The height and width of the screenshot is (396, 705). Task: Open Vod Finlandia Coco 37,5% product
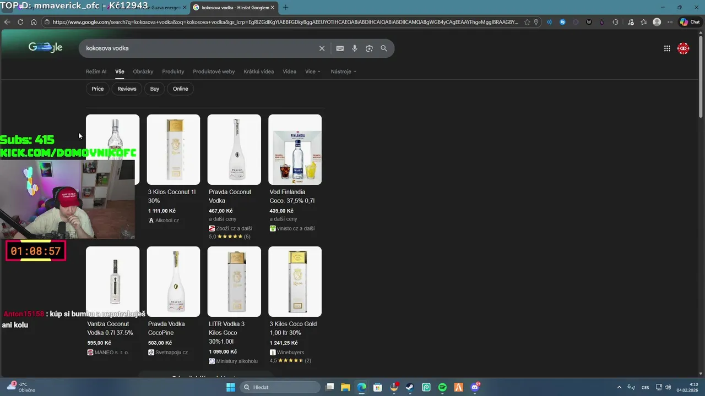point(292,196)
